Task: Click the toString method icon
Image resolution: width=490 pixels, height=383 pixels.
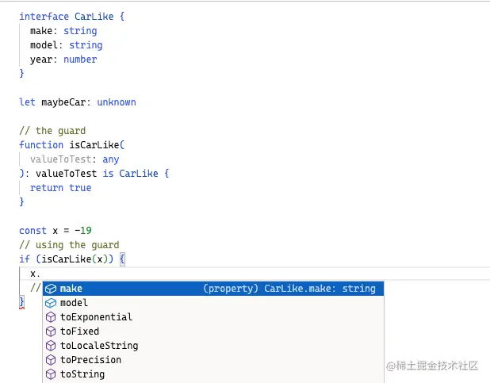Action: click(51, 374)
